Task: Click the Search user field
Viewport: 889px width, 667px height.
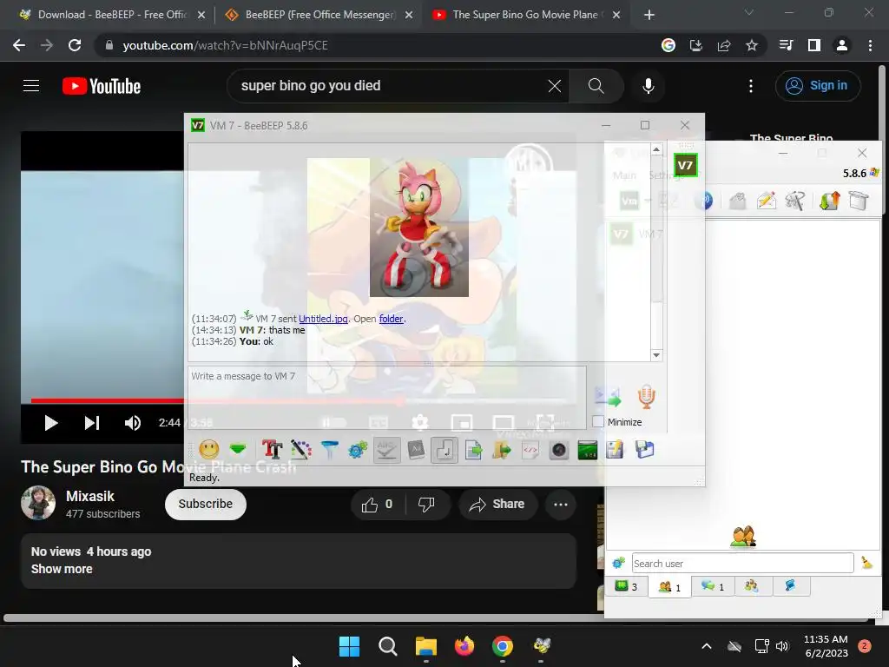Action: (x=743, y=563)
